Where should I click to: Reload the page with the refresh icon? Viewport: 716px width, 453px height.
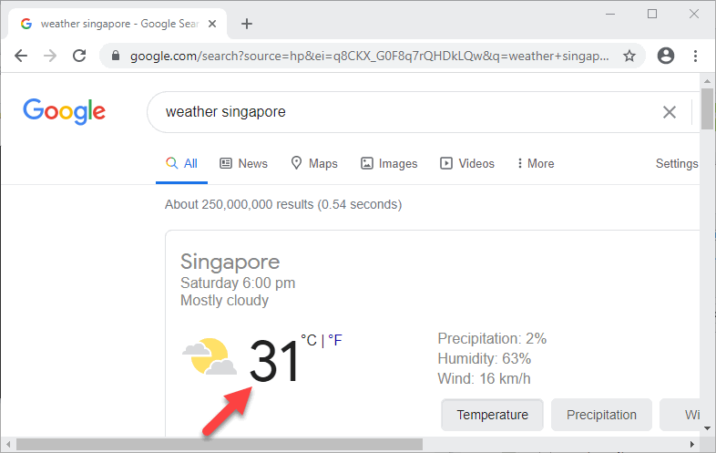click(x=79, y=56)
